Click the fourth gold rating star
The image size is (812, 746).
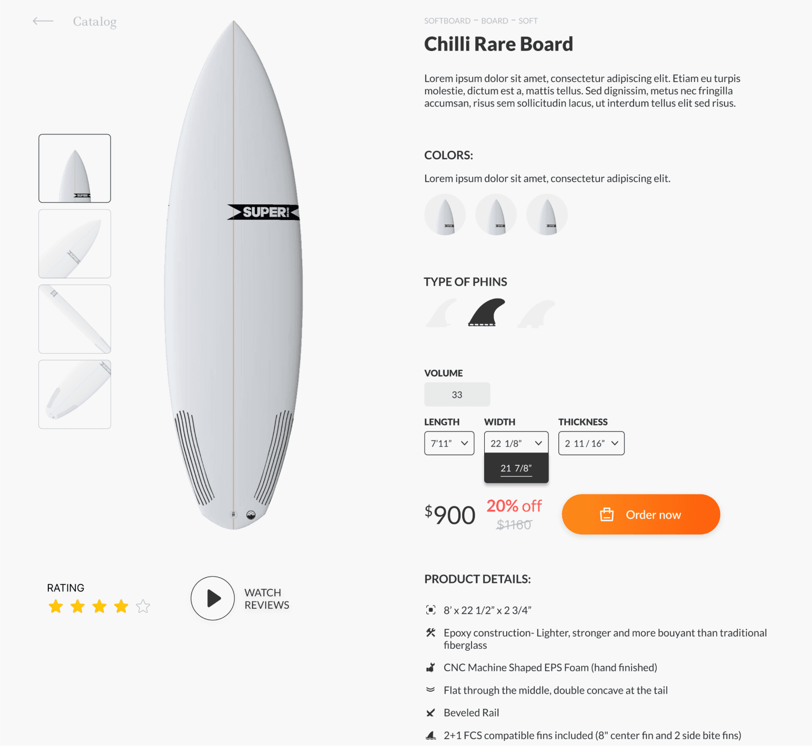[121, 607]
